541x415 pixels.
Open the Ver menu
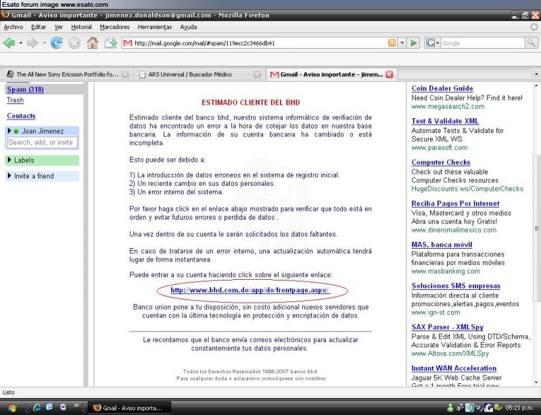pyautogui.click(x=59, y=27)
